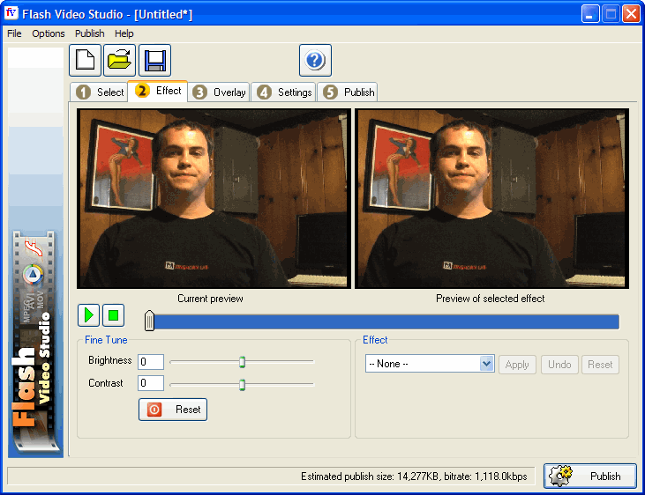Click the Current preview video frame
The image size is (645, 495).
pyautogui.click(x=214, y=198)
